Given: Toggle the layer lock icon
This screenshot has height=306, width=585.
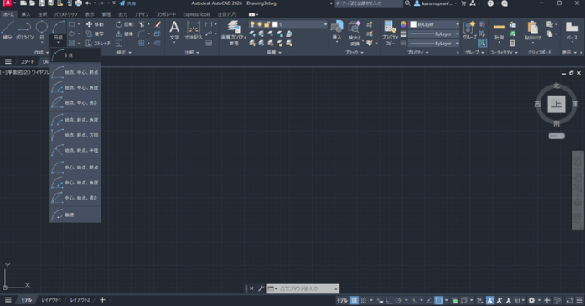Looking at the screenshot, I should (267, 24).
